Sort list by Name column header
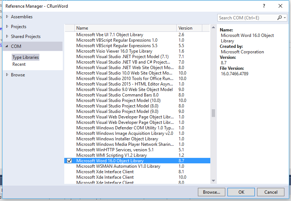Viewport: 291px width, 201px height. (126, 28)
